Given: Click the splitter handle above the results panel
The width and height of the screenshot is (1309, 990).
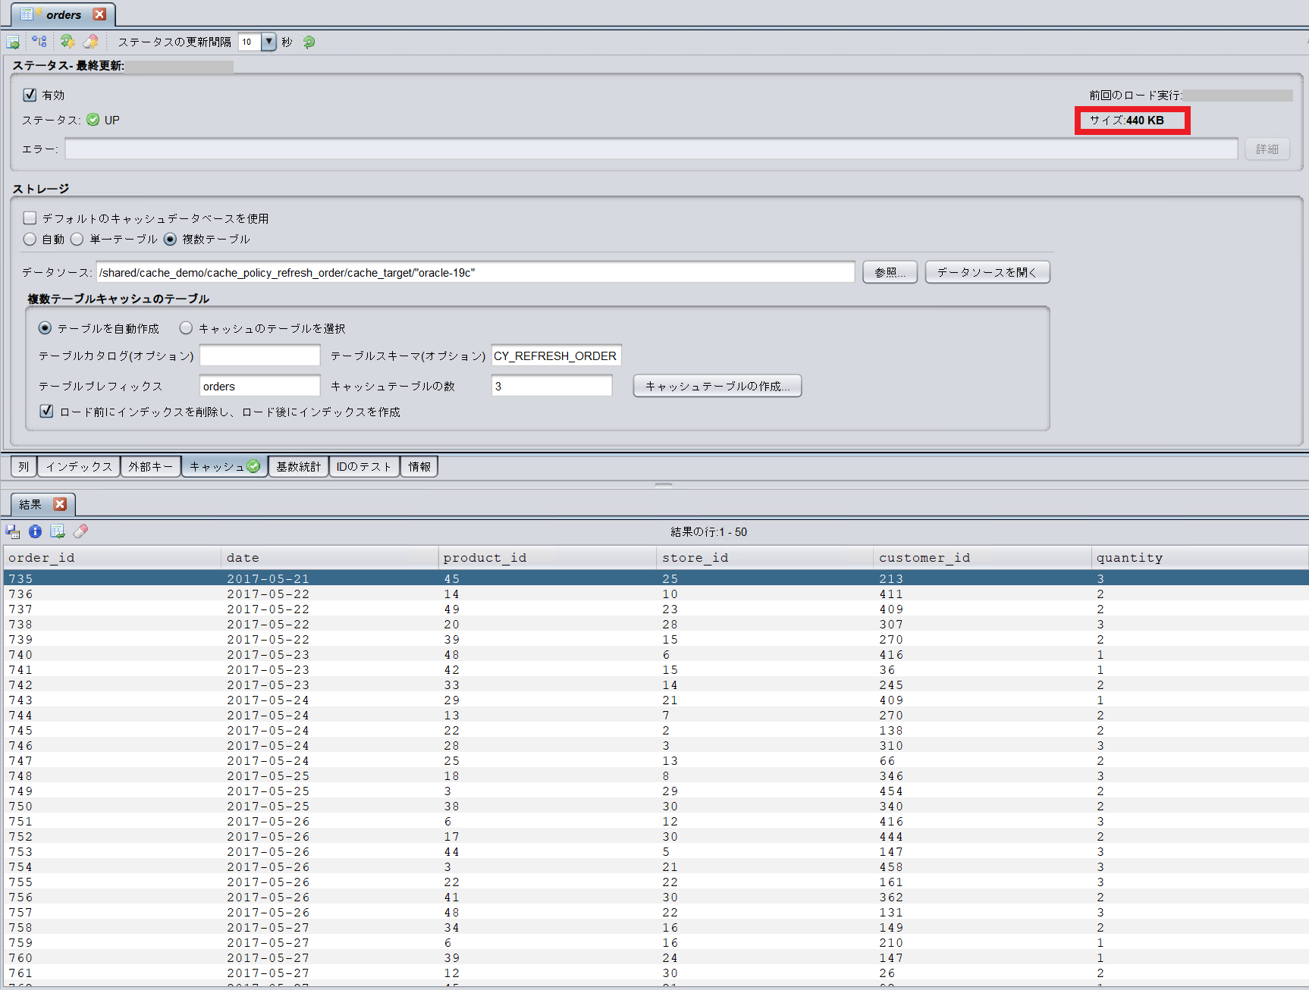Looking at the screenshot, I should pyautogui.click(x=664, y=484).
